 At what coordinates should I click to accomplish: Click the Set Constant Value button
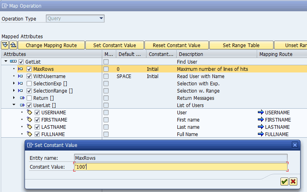click(x=115, y=45)
